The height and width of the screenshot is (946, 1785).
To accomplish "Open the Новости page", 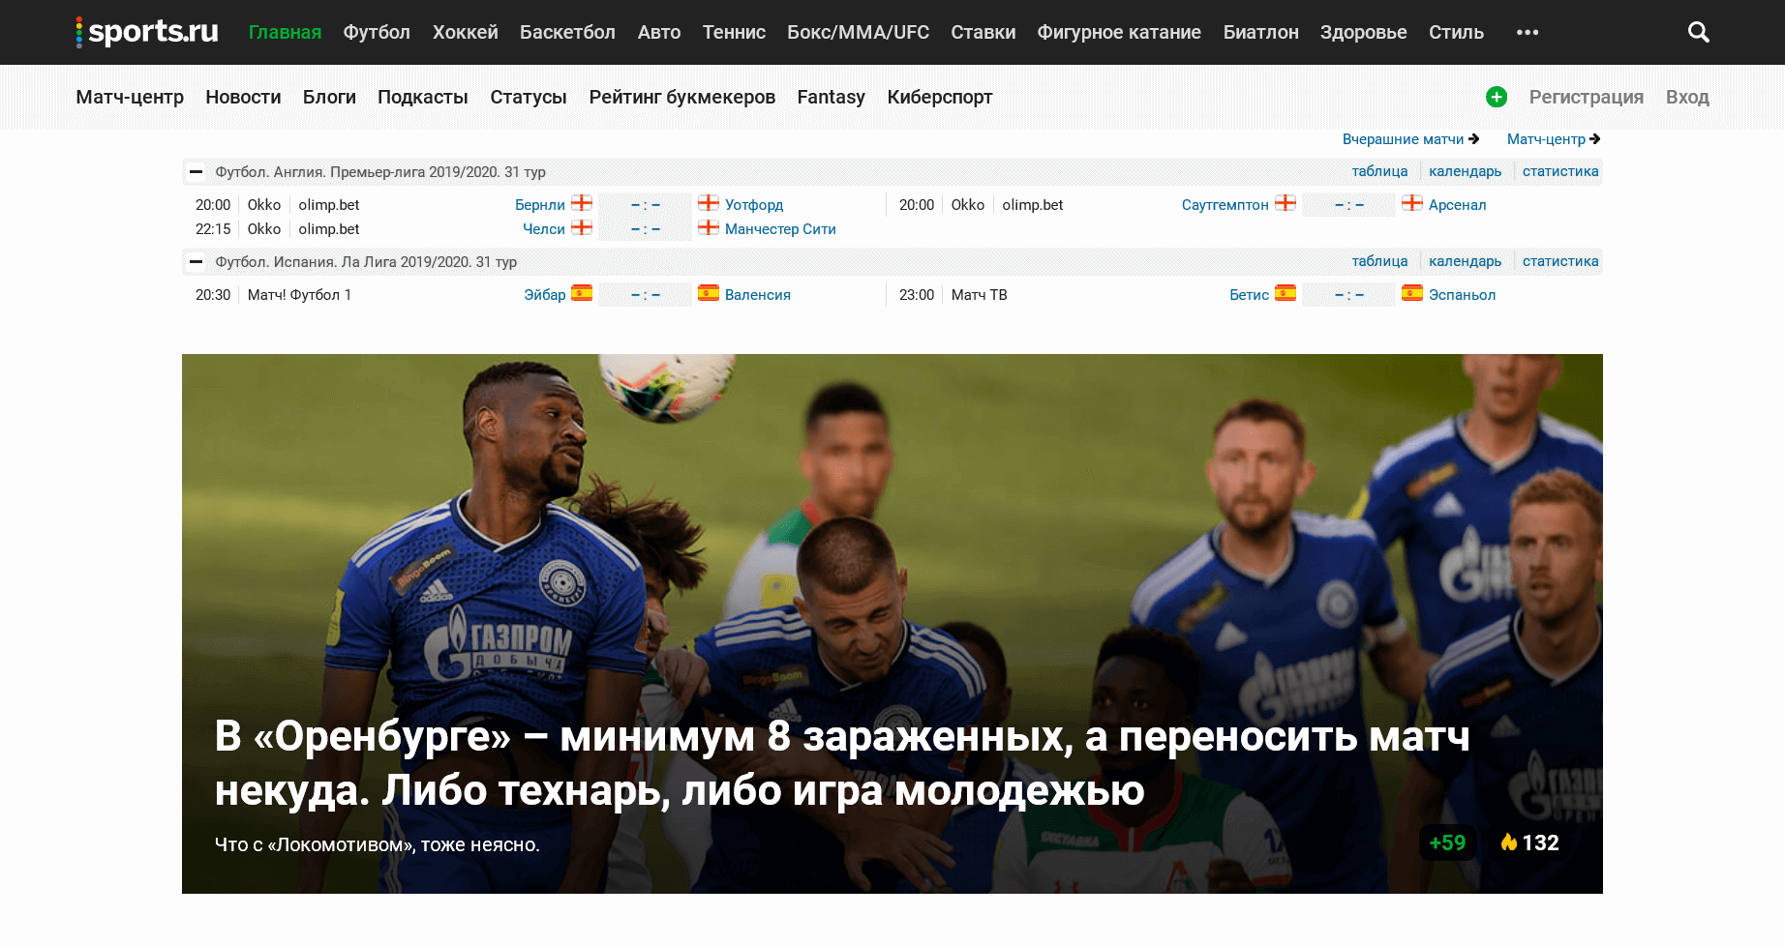I will (243, 97).
